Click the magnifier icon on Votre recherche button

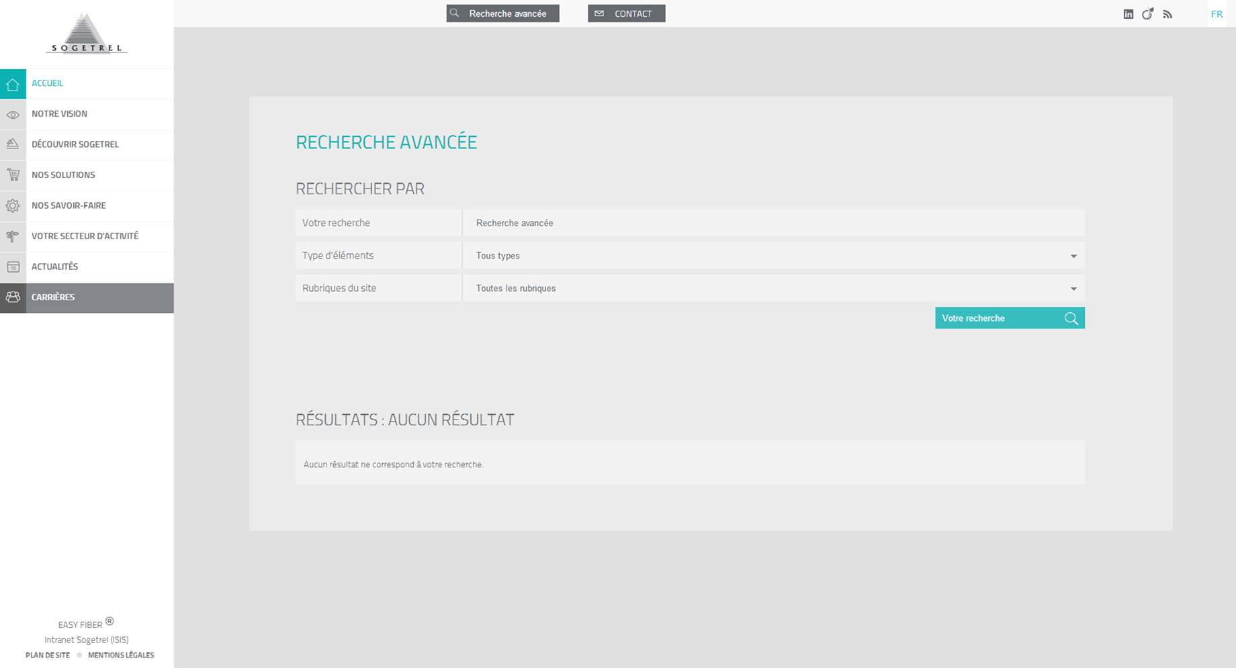[x=1071, y=318]
